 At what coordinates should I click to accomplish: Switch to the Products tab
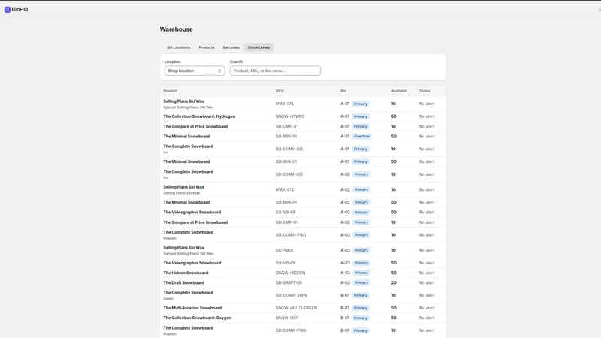click(x=207, y=47)
